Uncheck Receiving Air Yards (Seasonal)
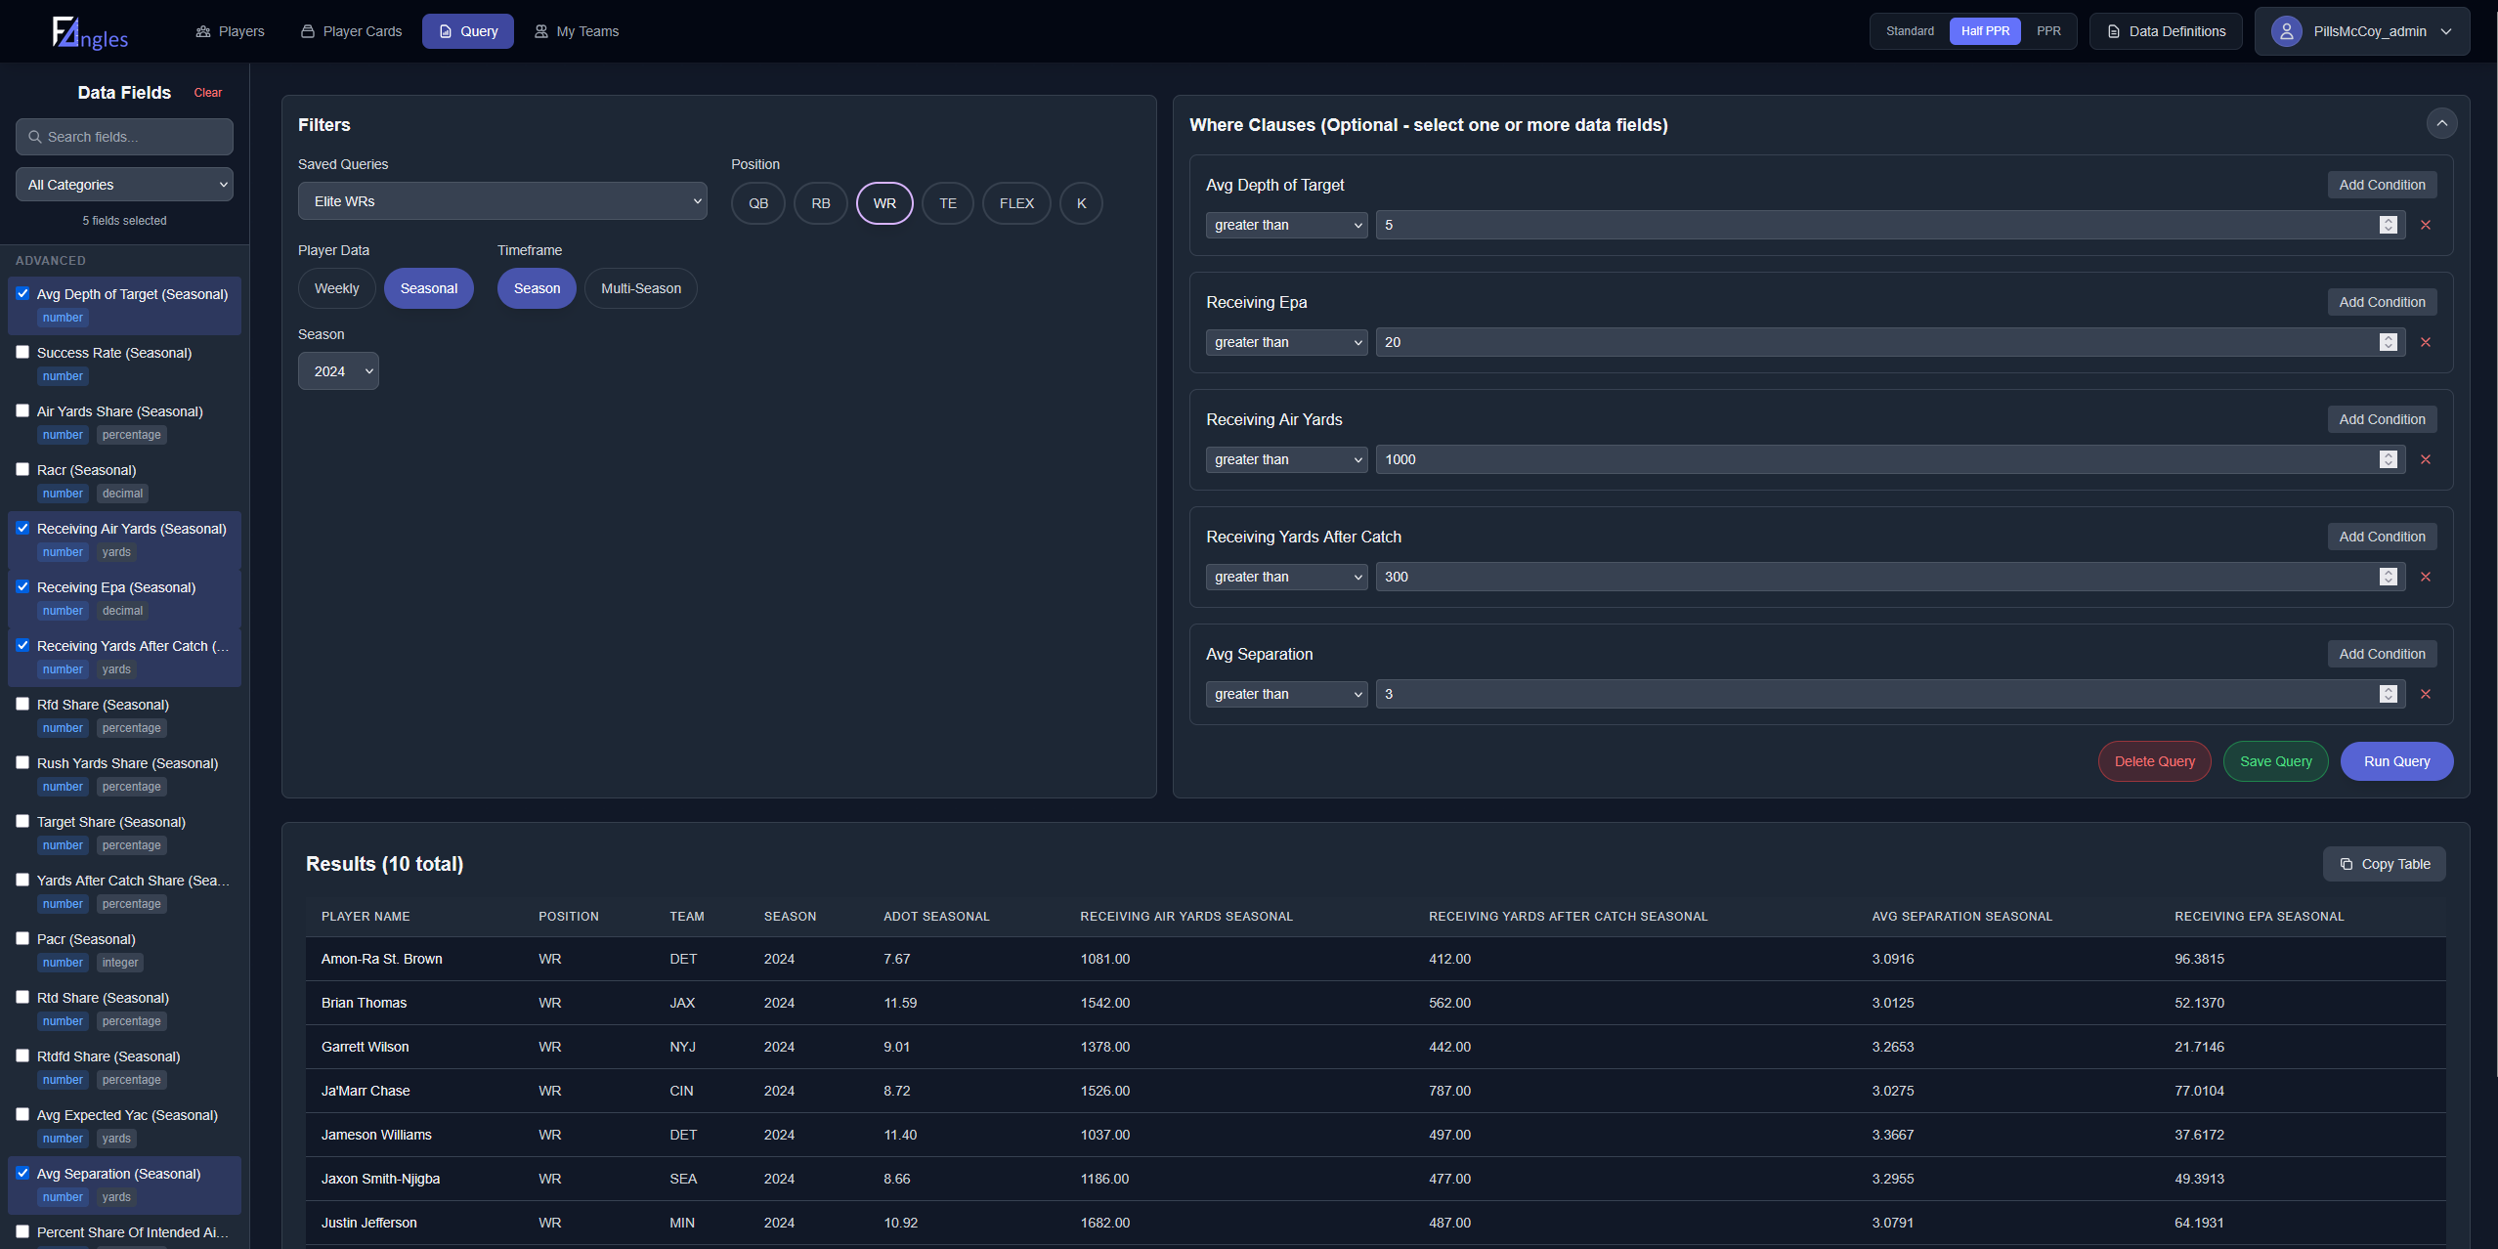Viewport: 2498px width, 1249px height. (x=22, y=528)
